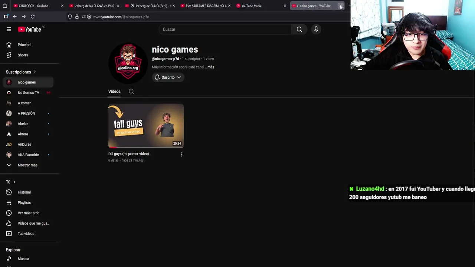Activate voice search microphone

tap(316, 29)
